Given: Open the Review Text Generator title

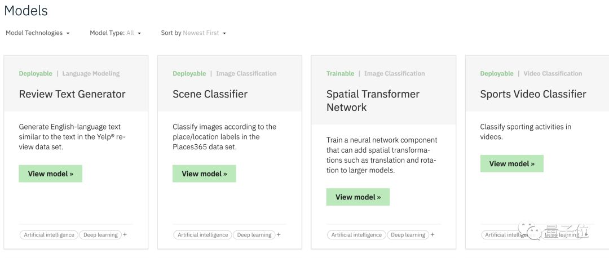Looking at the screenshot, I should 72,94.
